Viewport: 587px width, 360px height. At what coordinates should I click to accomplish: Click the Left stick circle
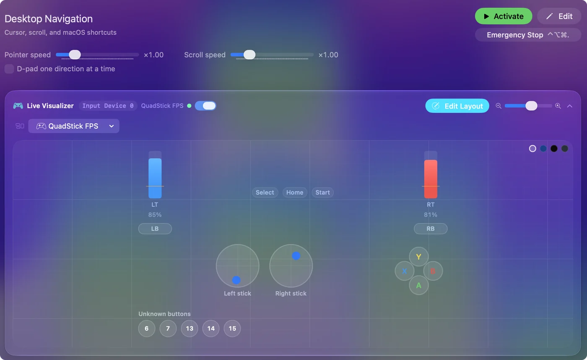tap(238, 266)
